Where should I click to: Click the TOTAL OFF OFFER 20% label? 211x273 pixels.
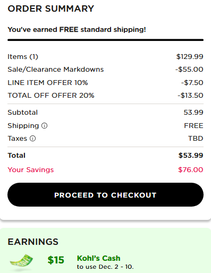pos(51,96)
